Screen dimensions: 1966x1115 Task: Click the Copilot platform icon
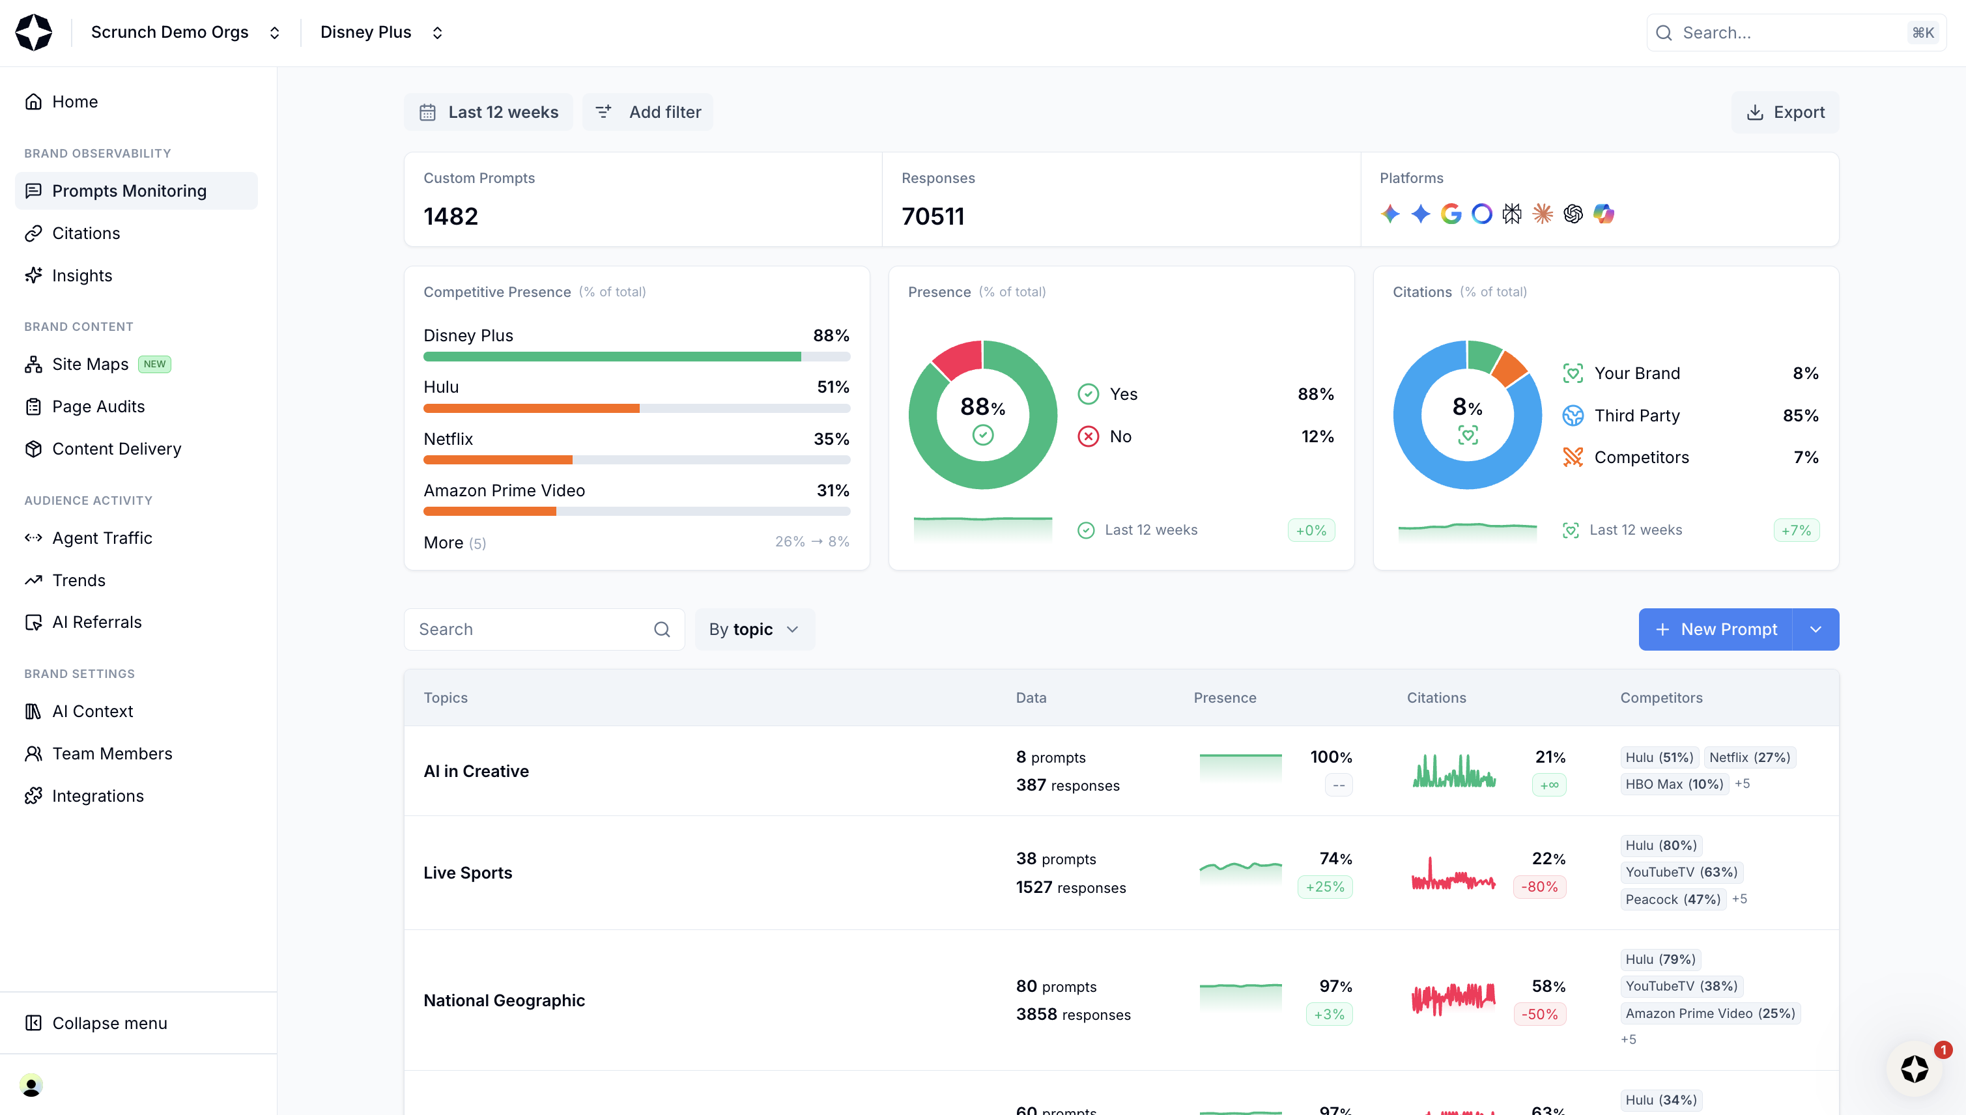pyautogui.click(x=1604, y=214)
